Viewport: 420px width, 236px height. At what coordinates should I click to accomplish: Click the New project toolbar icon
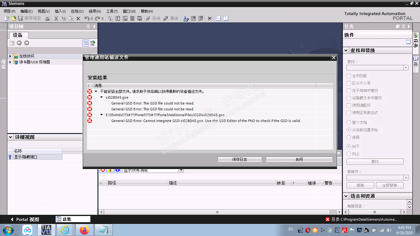click(6, 18)
